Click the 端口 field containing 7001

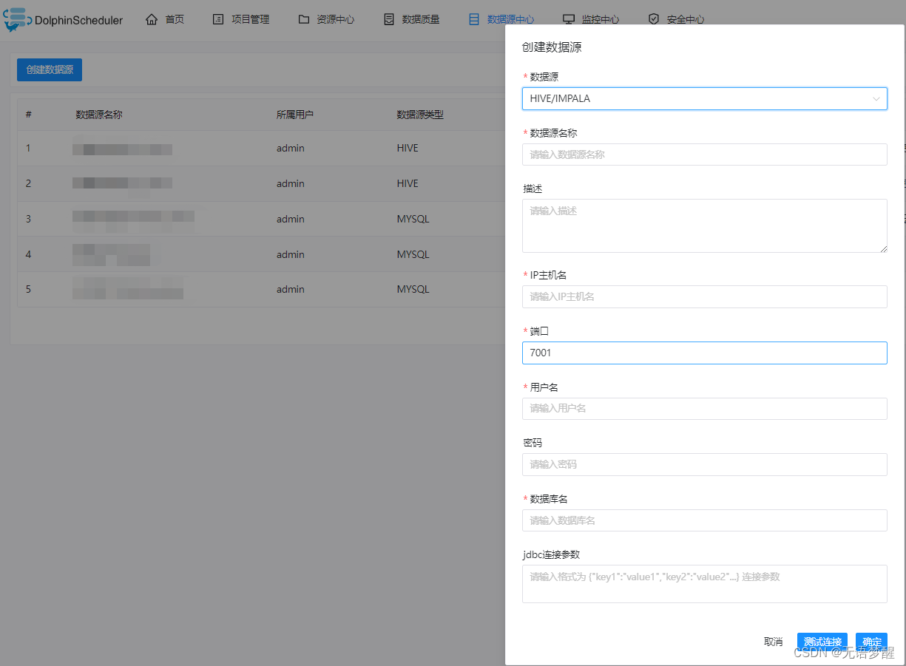[704, 353]
